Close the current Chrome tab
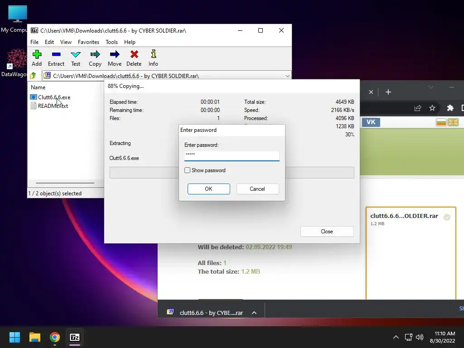Screen dimensions: 464x348 pyautogui.click(x=371, y=92)
